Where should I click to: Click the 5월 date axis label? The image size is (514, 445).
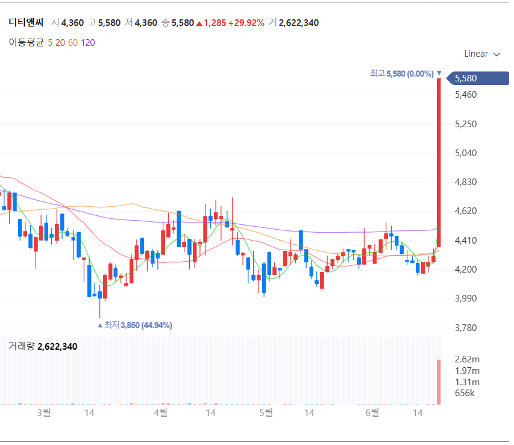(x=266, y=412)
